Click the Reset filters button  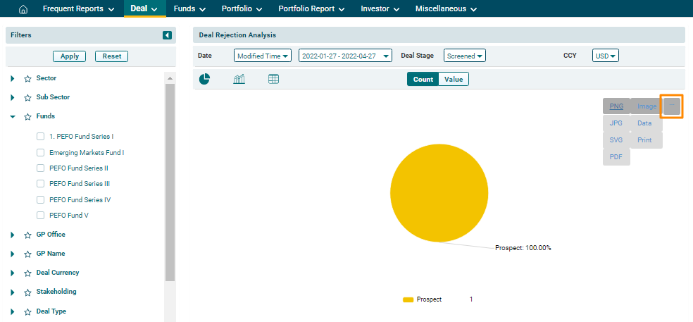112,56
